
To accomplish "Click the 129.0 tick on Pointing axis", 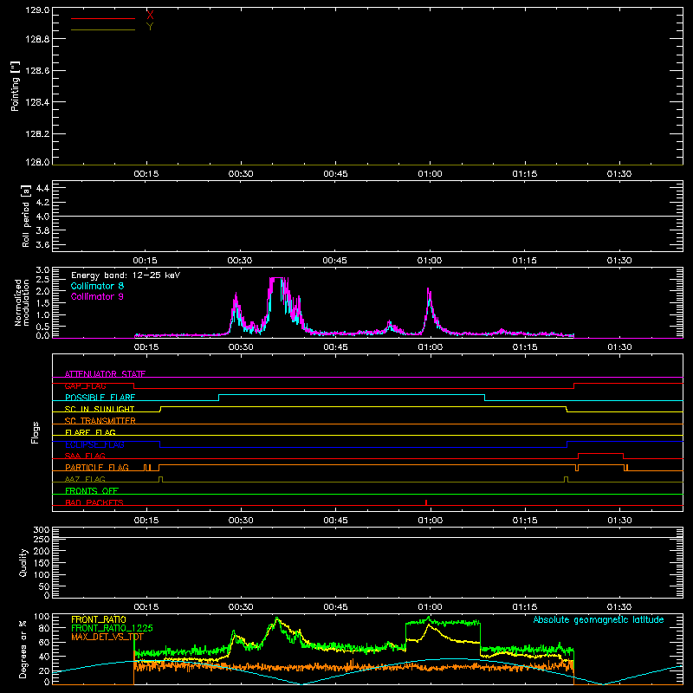I will (x=37, y=10).
